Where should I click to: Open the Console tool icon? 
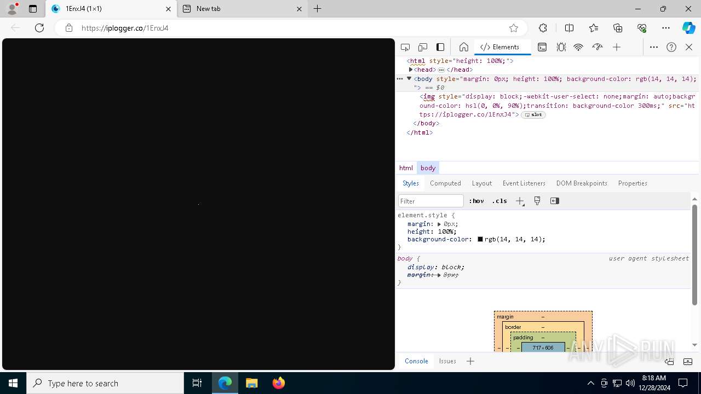pyautogui.click(x=542, y=47)
